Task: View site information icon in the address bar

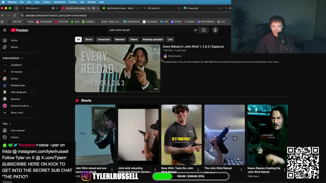Action: pyautogui.click(x=22, y=15)
